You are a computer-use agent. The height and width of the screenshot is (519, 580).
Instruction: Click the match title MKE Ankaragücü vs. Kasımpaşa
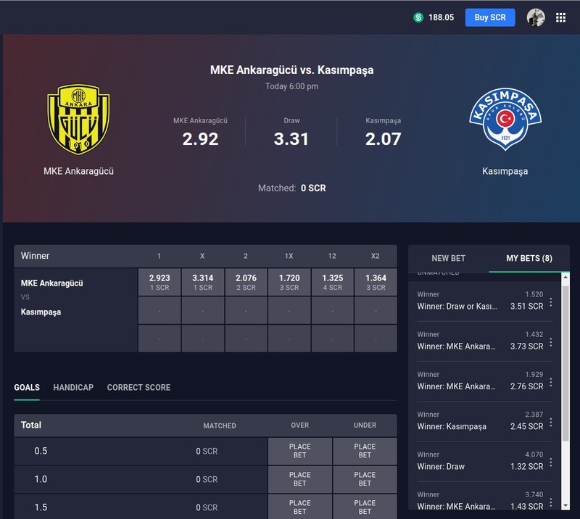click(292, 70)
